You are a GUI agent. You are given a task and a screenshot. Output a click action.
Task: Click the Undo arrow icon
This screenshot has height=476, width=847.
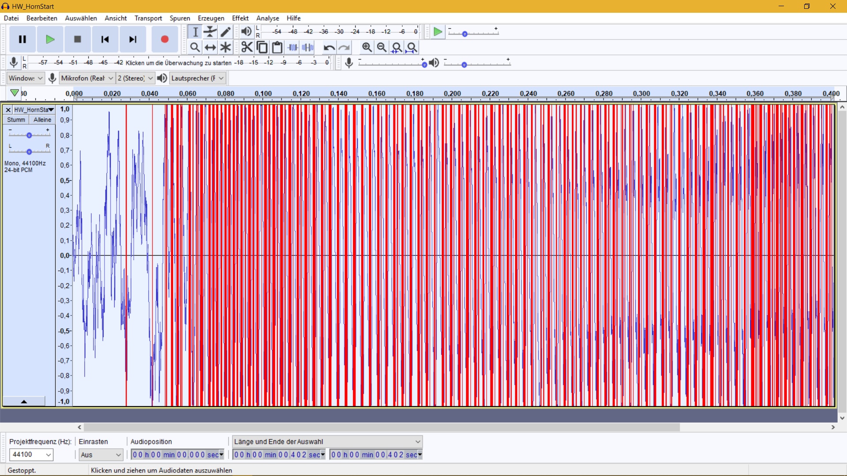[329, 47]
